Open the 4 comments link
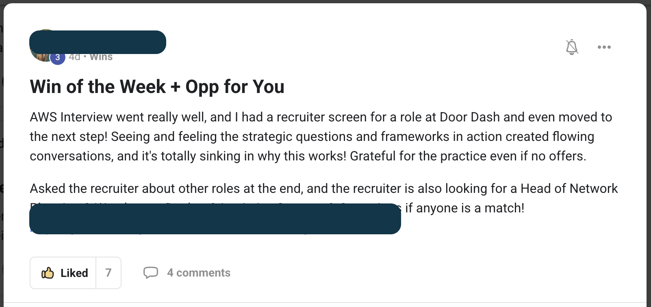 pos(199,273)
